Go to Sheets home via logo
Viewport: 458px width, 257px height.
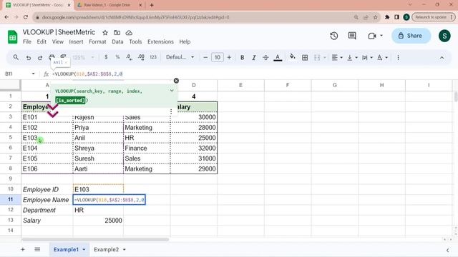(12, 36)
